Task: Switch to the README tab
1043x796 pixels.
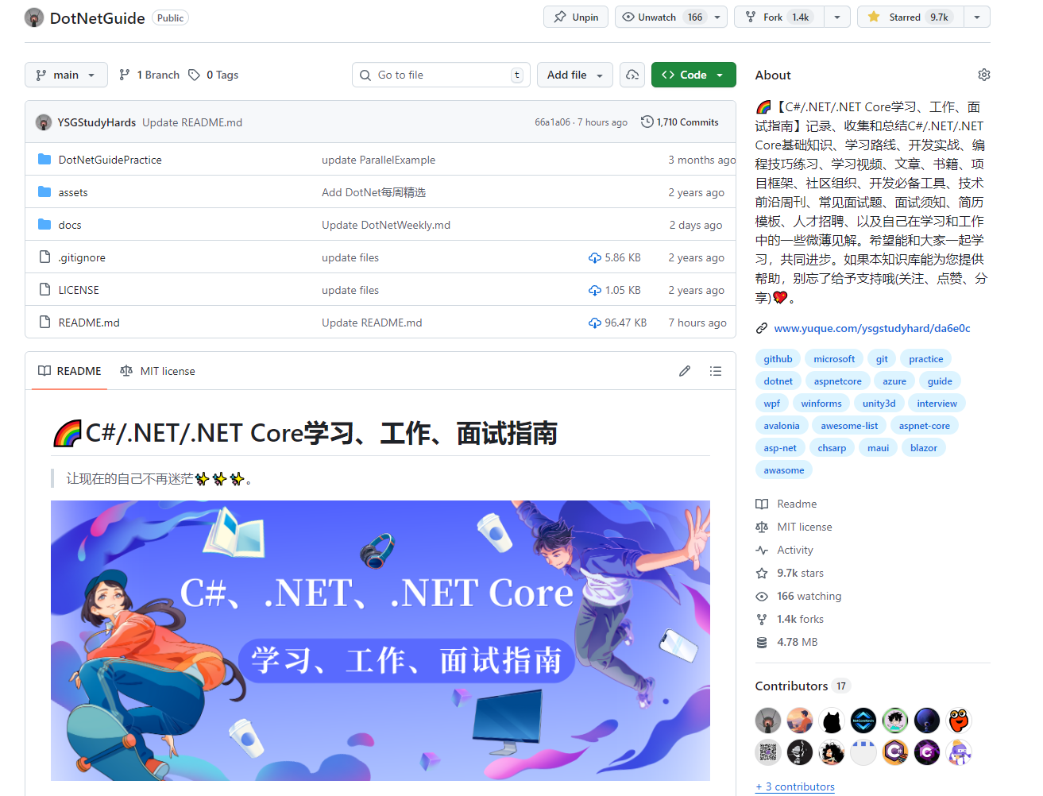Action: pos(69,371)
